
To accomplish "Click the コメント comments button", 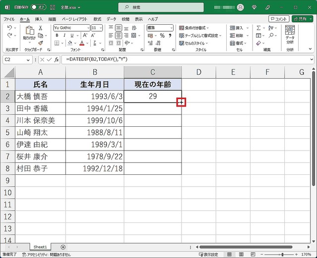I will 279,19.
